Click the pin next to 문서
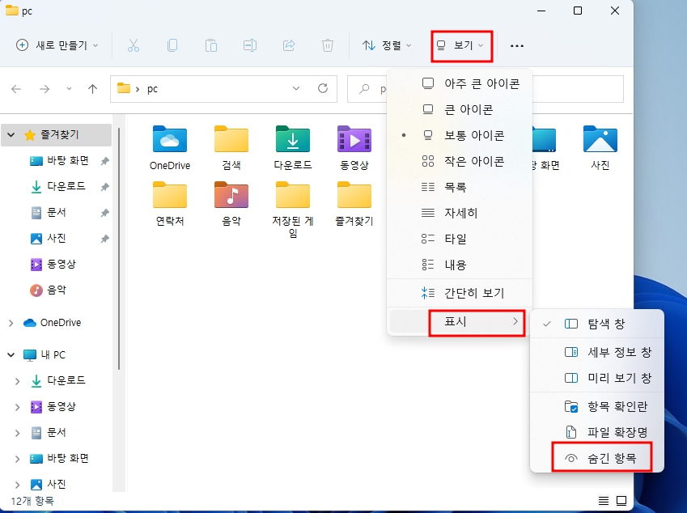Image resolution: width=687 pixels, height=513 pixels. (104, 213)
